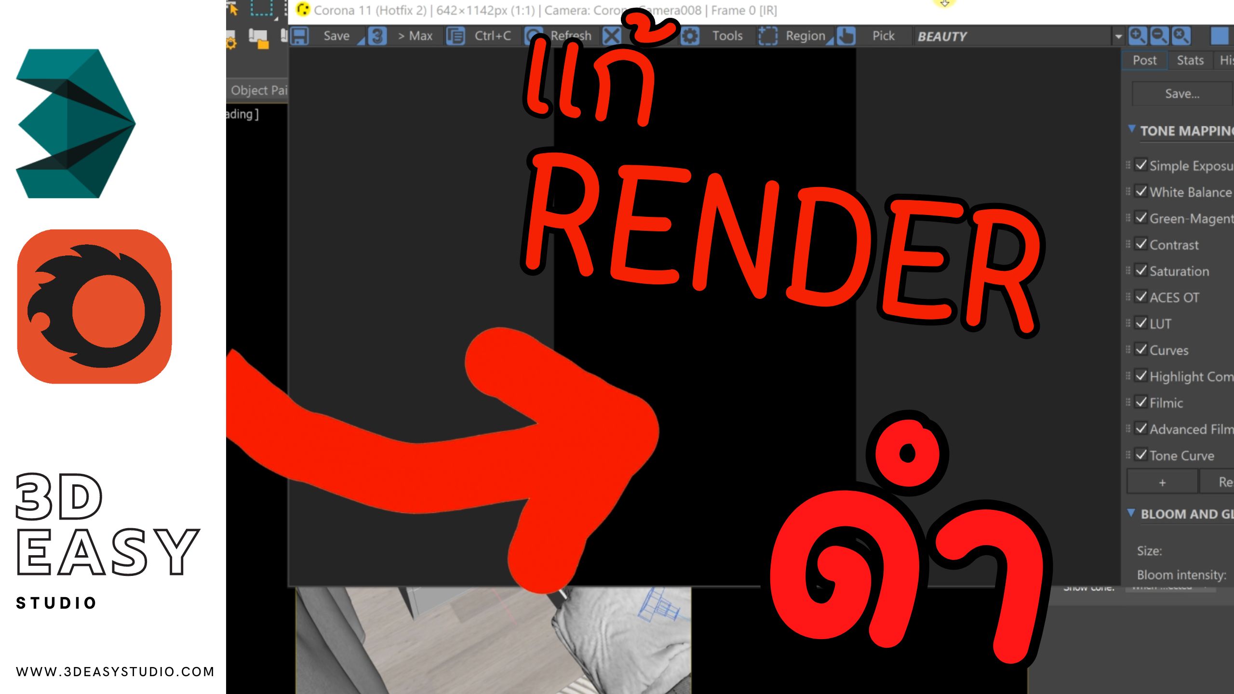Activate the Region selection icon

[768, 36]
